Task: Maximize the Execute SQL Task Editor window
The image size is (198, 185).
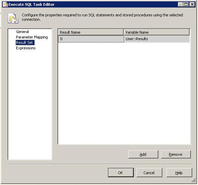Action: click(x=186, y=4)
